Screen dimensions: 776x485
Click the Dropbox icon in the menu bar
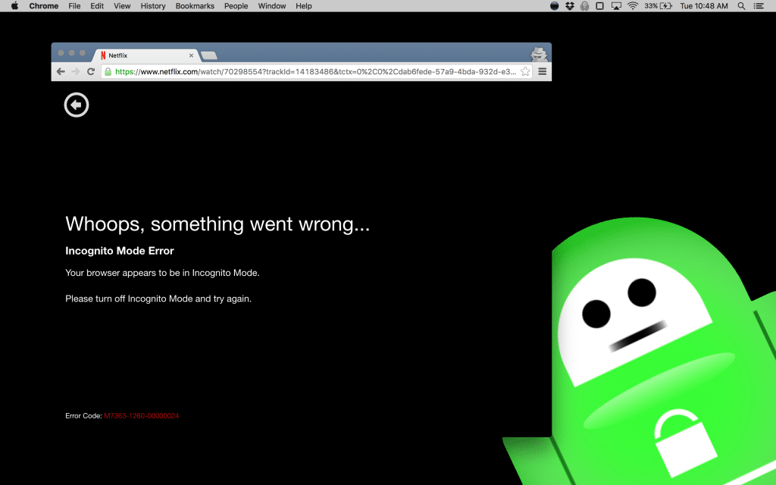point(570,6)
